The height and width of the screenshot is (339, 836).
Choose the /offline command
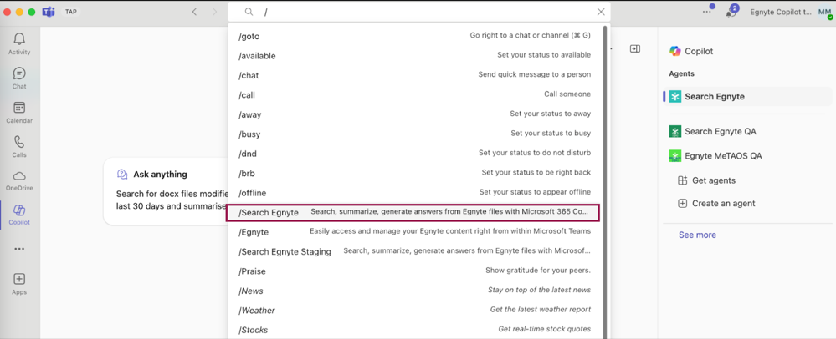coord(414,193)
